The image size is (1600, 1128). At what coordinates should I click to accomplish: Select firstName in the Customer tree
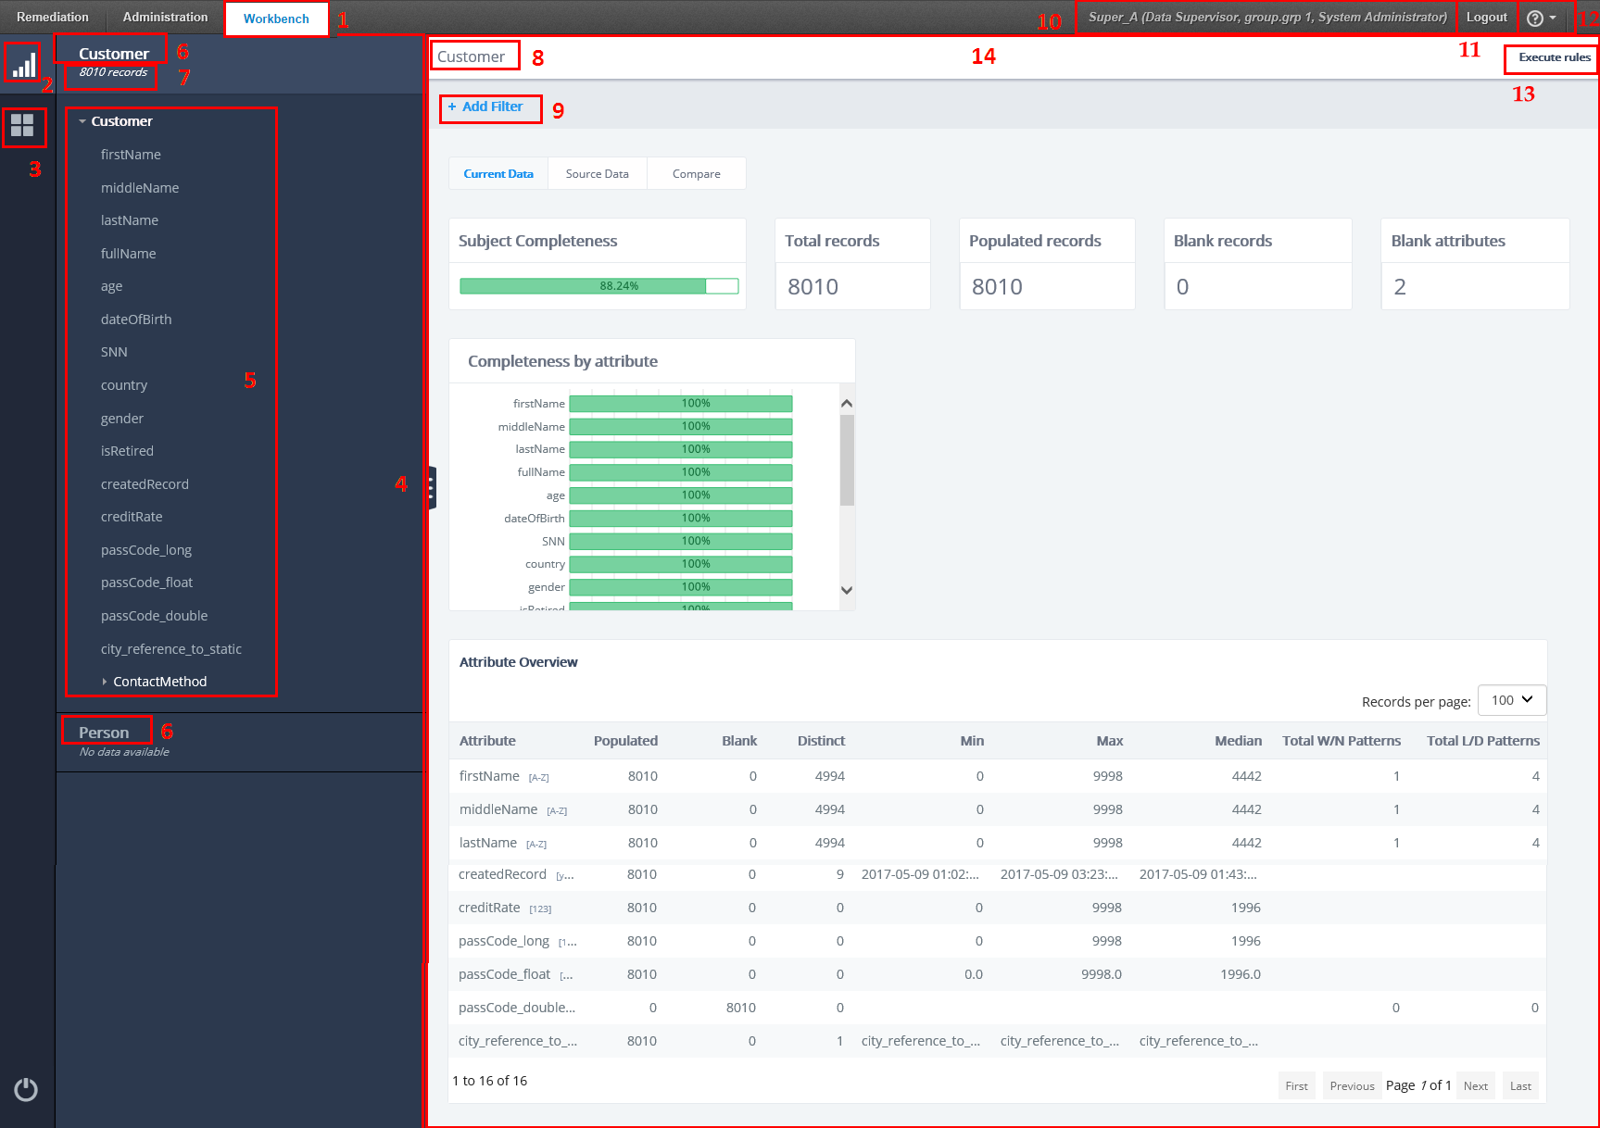point(131,155)
